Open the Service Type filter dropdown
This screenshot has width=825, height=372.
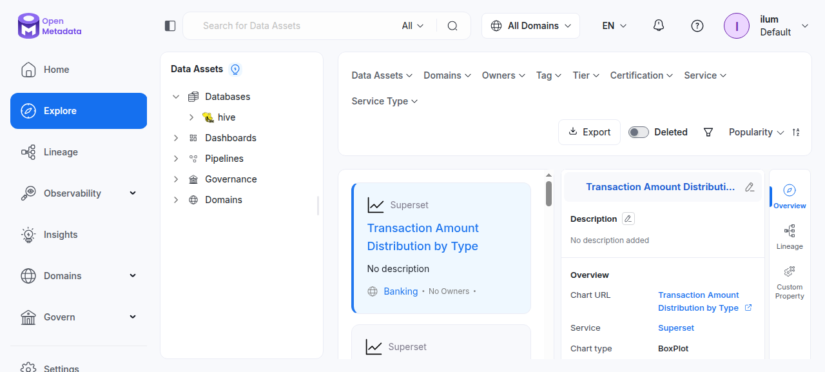385,101
